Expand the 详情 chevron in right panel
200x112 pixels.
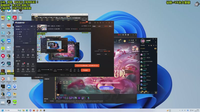[x=110, y=26]
